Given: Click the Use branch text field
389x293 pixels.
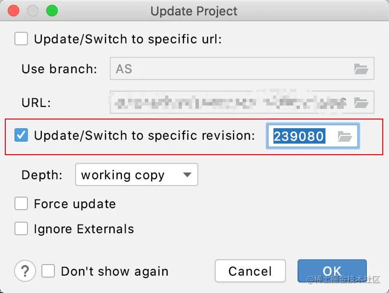Looking at the screenshot, I should click(231, 69).
